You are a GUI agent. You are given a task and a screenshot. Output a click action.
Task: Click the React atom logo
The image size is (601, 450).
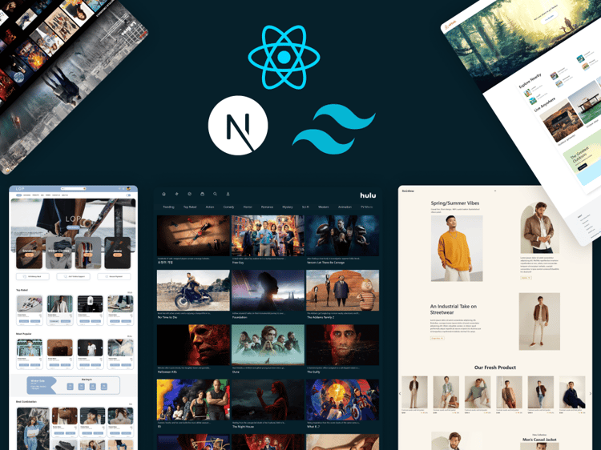(284, 57)
